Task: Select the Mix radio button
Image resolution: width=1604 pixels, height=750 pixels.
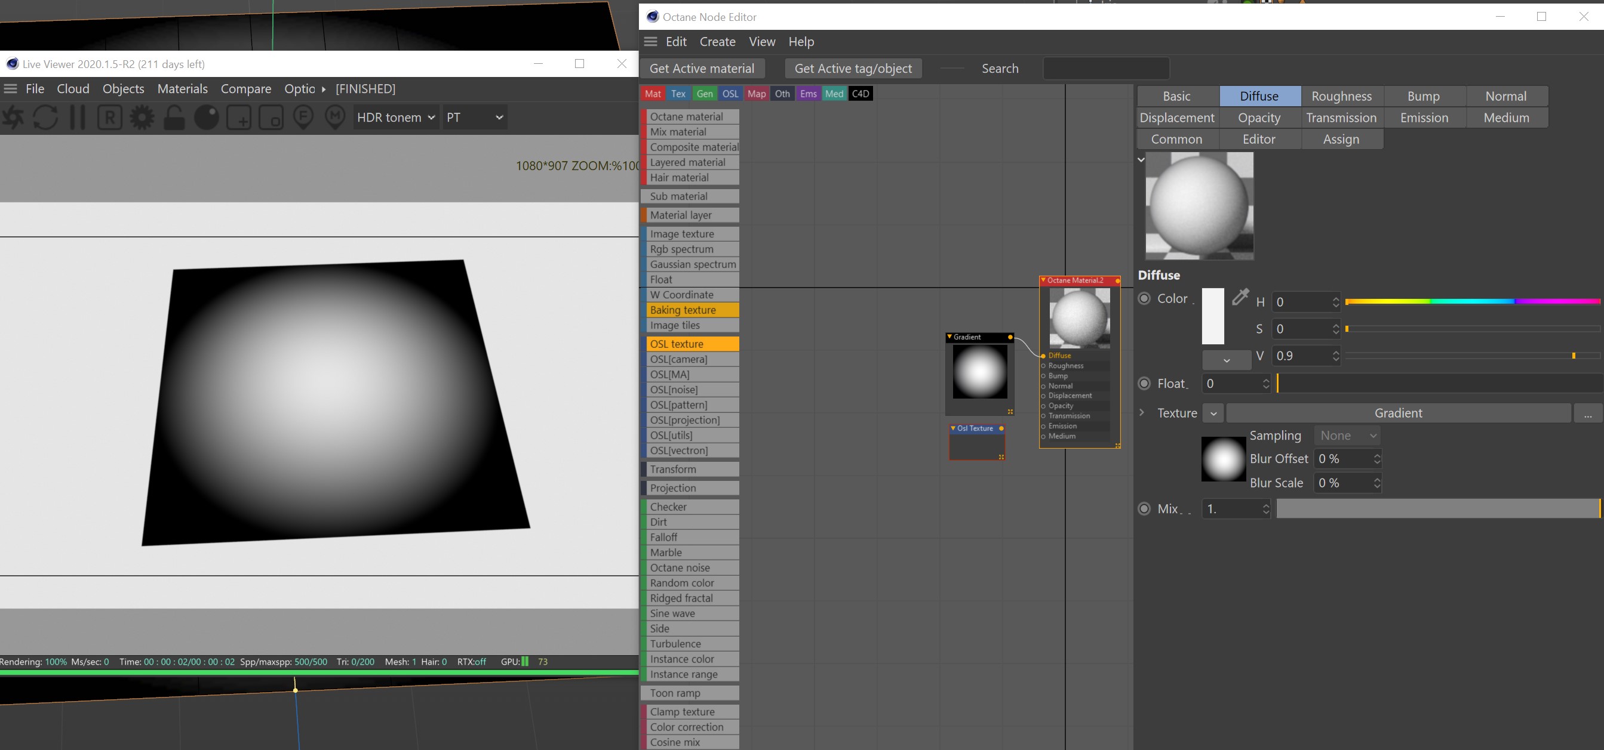Action: tap(1144, 509)
